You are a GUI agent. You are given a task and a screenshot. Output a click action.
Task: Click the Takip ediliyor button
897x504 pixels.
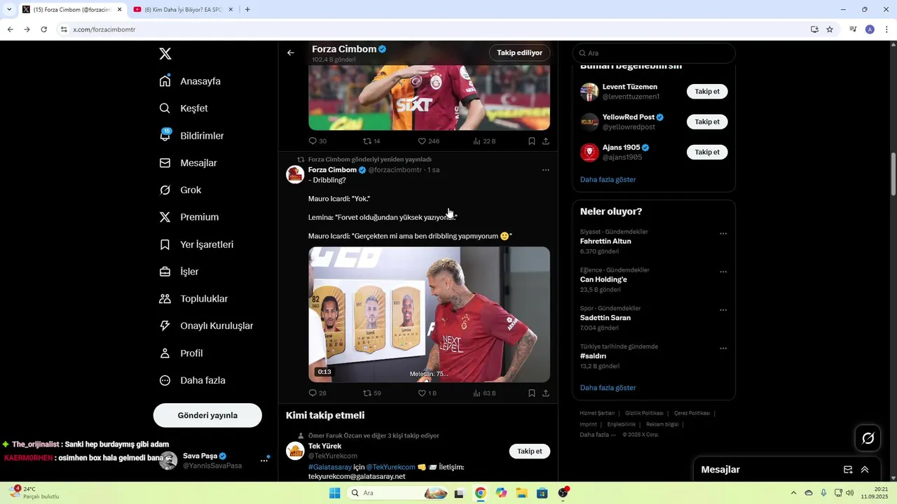click(x=519, y=52)
